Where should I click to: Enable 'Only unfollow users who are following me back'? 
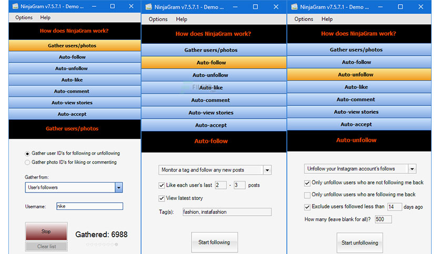[x=307, y=195]
